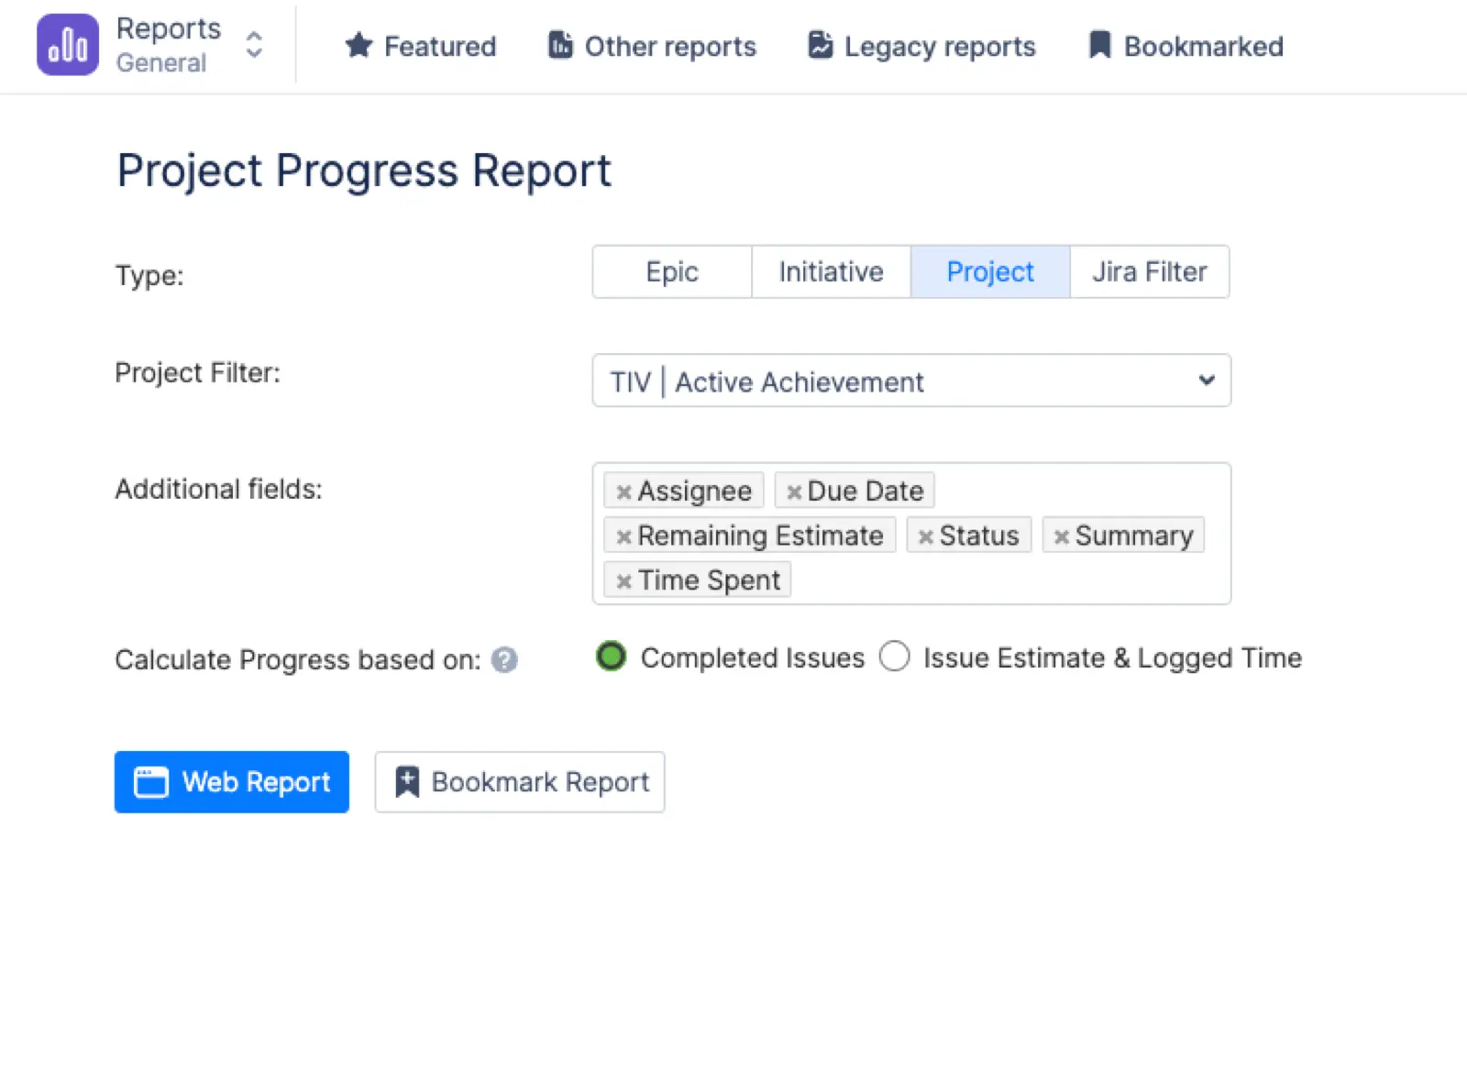
Task: Remove the Time Spent field tag
Action: point(623,581)
